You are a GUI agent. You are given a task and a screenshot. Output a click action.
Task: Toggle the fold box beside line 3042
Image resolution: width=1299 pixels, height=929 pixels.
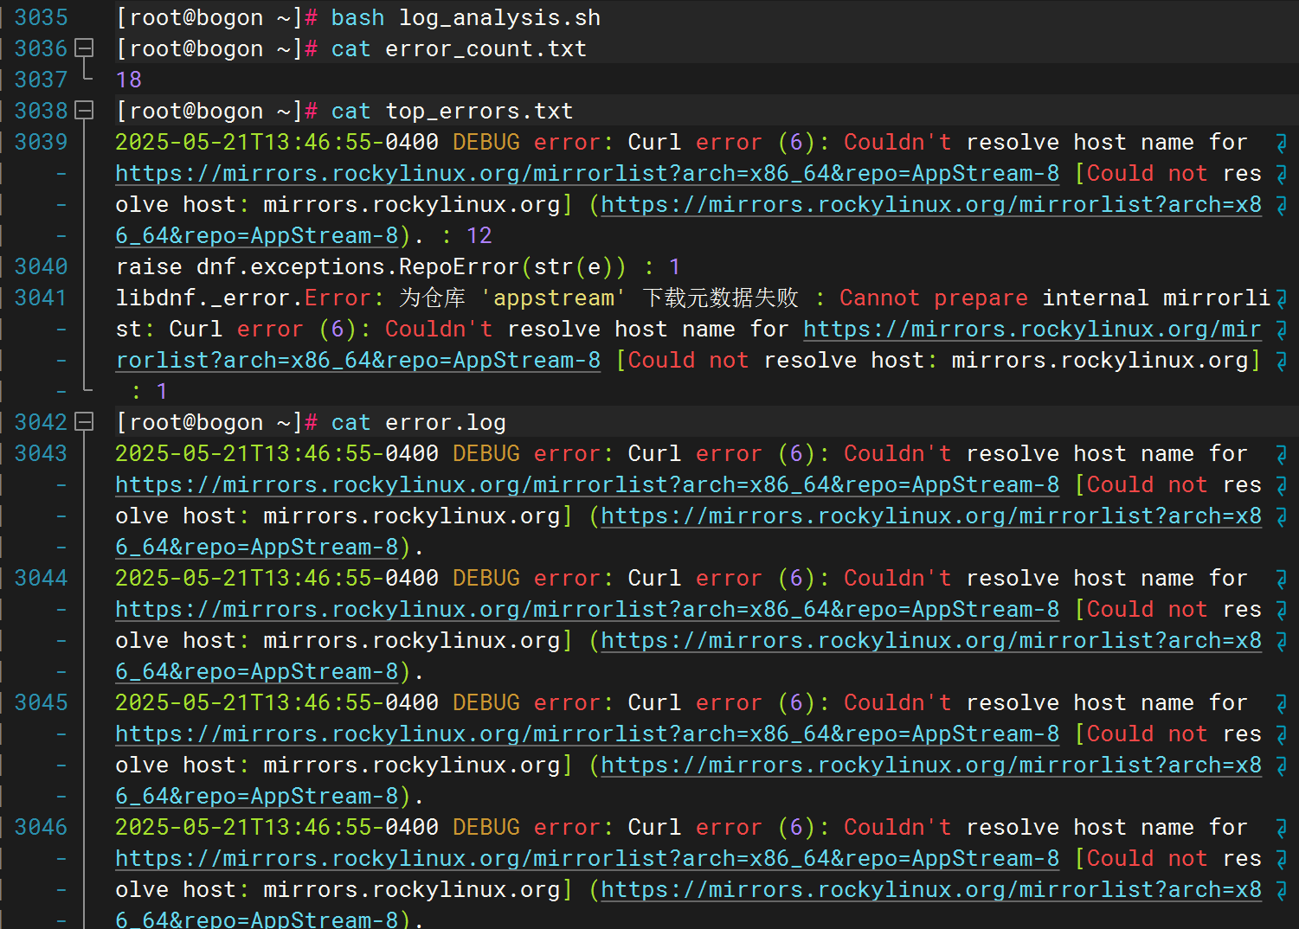[84, 422]
